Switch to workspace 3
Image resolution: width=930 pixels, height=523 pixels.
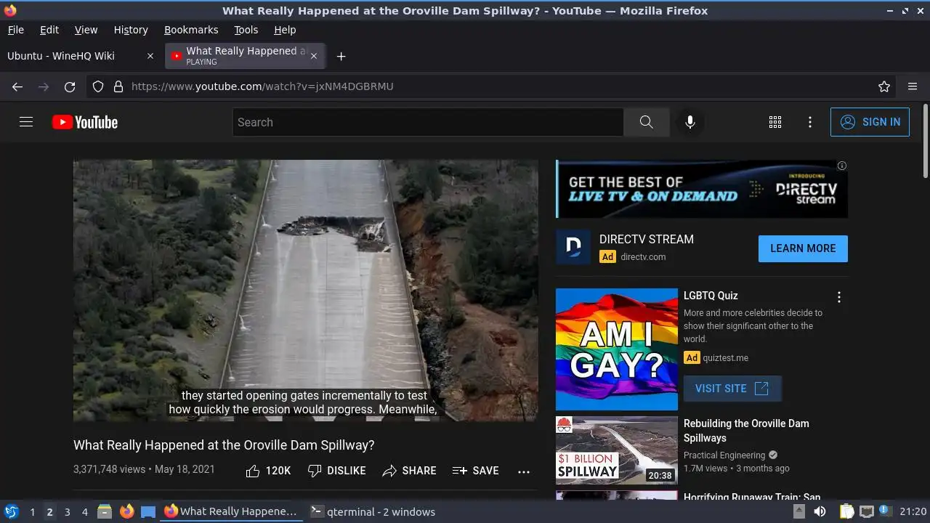(x=67, y=512)
